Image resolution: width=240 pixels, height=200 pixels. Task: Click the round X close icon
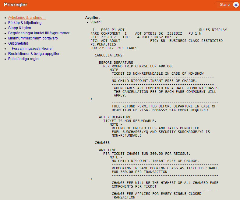[x=235, y=5]
